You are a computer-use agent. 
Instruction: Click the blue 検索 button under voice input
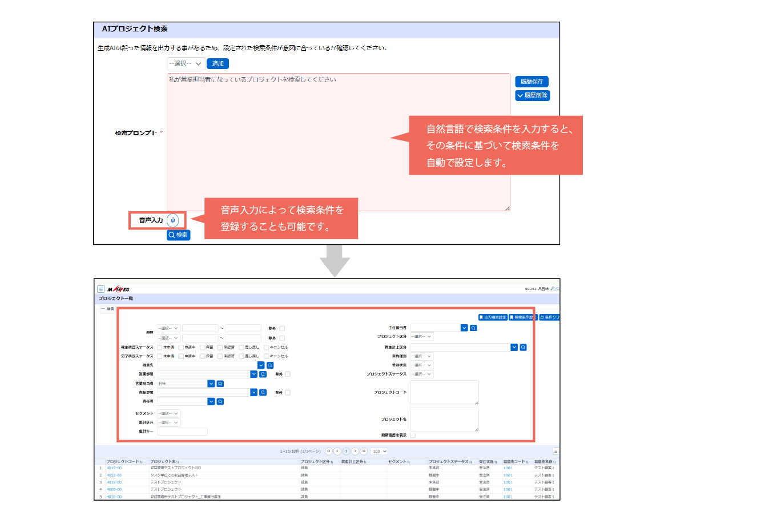click(178, 235)
